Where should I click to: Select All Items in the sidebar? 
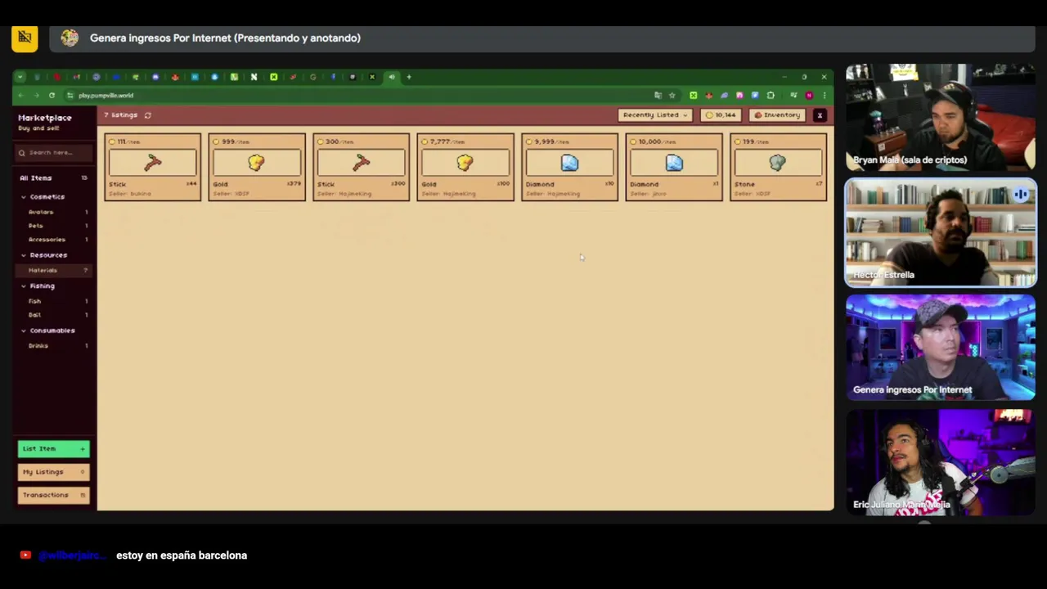(53, 178)
